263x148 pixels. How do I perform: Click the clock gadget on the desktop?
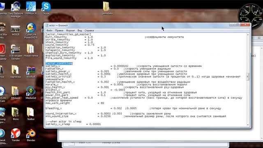pyautogui.click(x=250, y=16)
